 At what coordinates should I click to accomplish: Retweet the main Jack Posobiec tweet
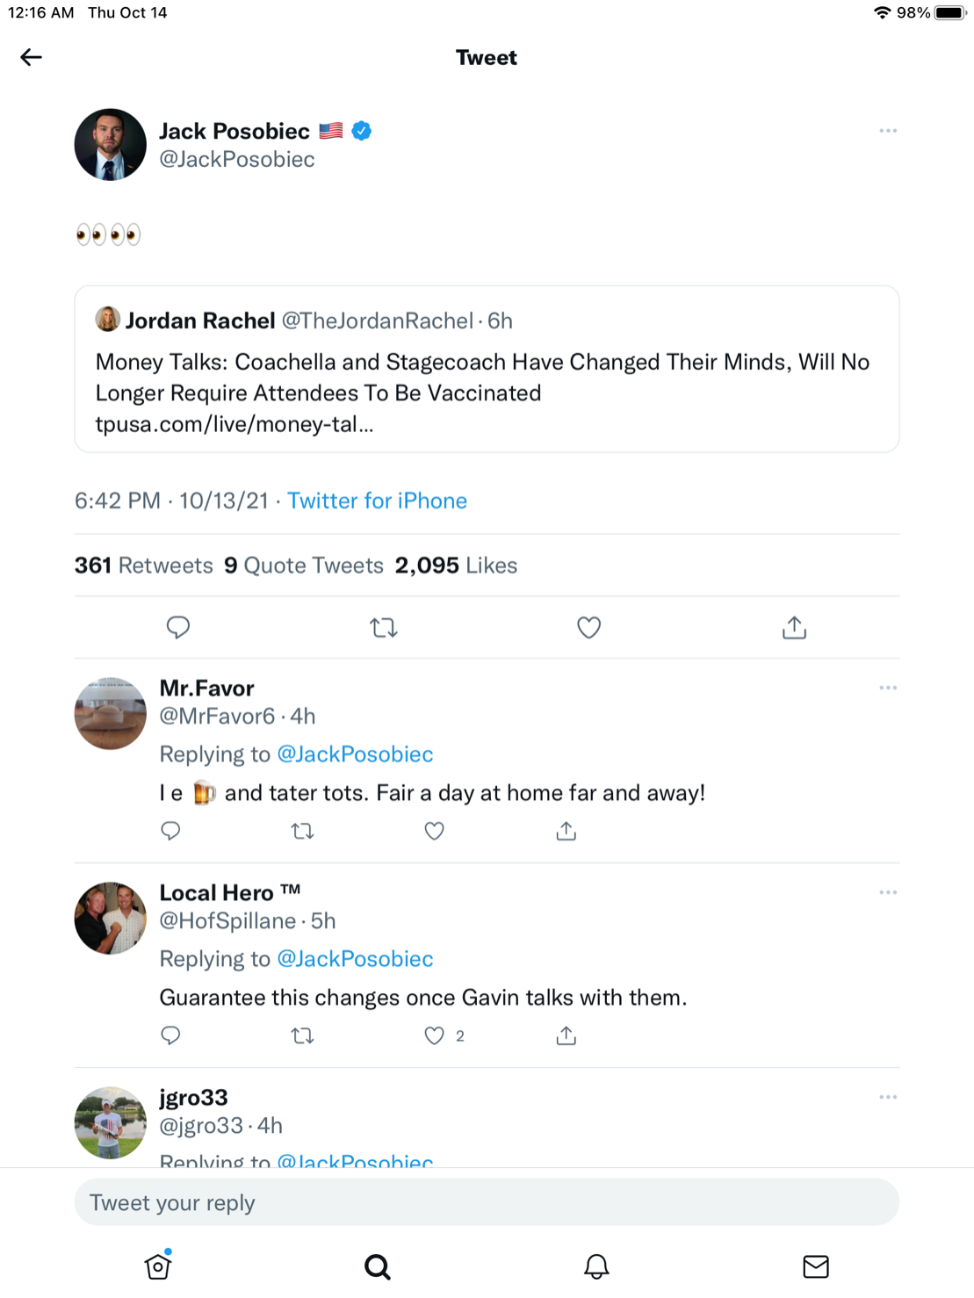[384, 627]
